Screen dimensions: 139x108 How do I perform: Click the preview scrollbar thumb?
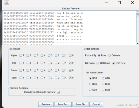click(138, 15)
